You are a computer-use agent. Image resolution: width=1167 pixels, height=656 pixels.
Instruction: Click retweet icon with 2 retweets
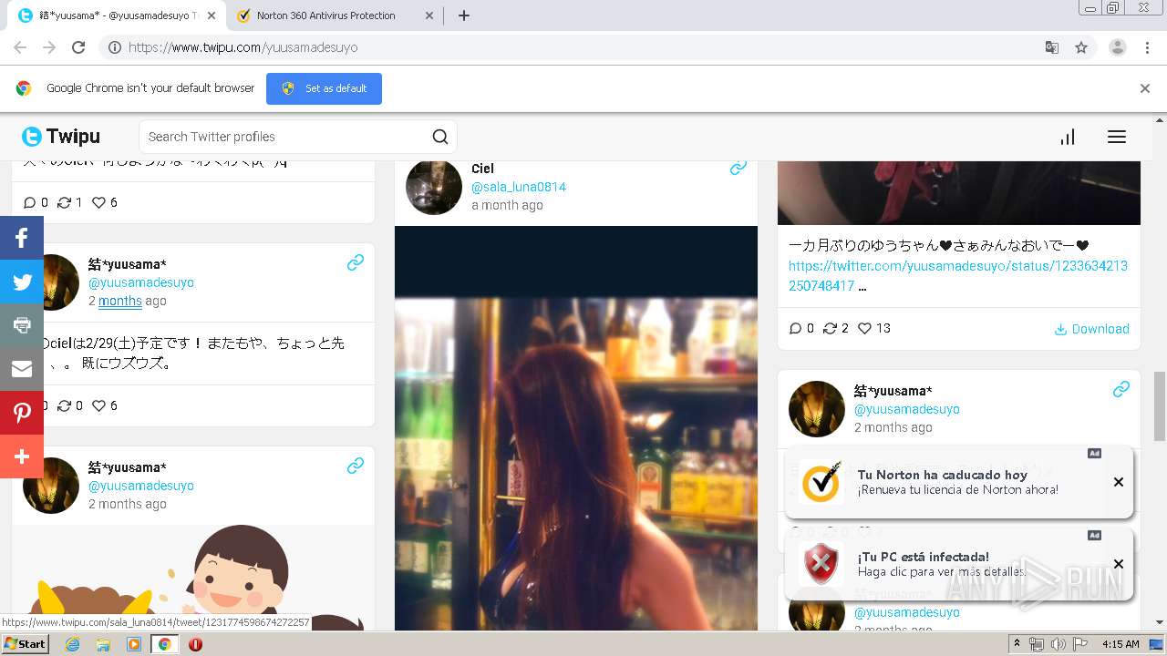830,329
